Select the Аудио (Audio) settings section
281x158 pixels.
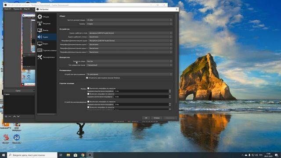point(47,37)
